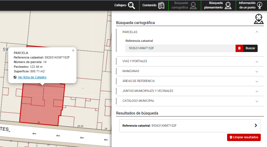
Task: Click the external link icon beside Ver ficha
Action: click(x=15, y=77)
